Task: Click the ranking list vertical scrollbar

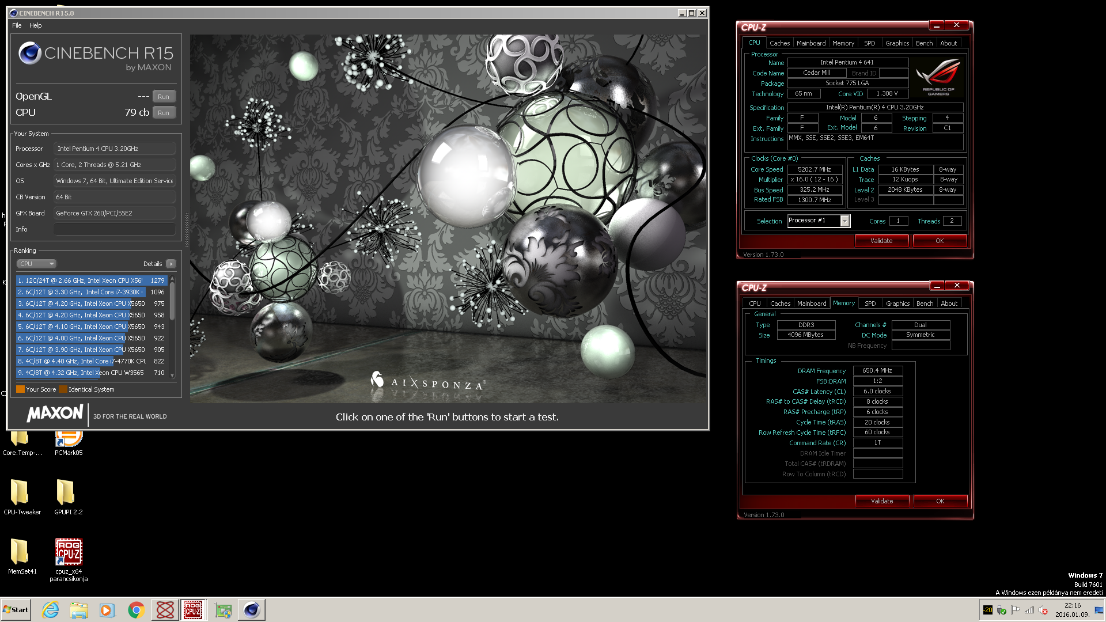Action: [x=172, y=327]
